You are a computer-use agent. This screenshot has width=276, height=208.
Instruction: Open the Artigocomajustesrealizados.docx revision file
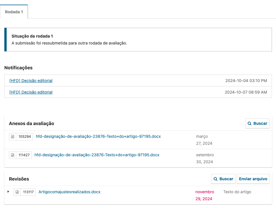pyautogui.click(x=69, y=192)
